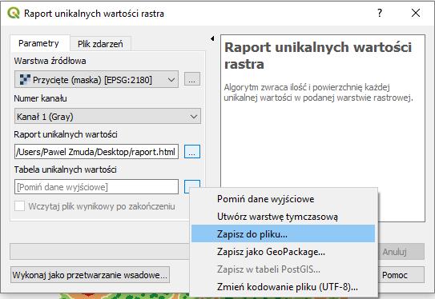Select Zapisz do pliku... menu entry
Image resolution: width=435 pixels, height=299 pixels.
point(283,234)
